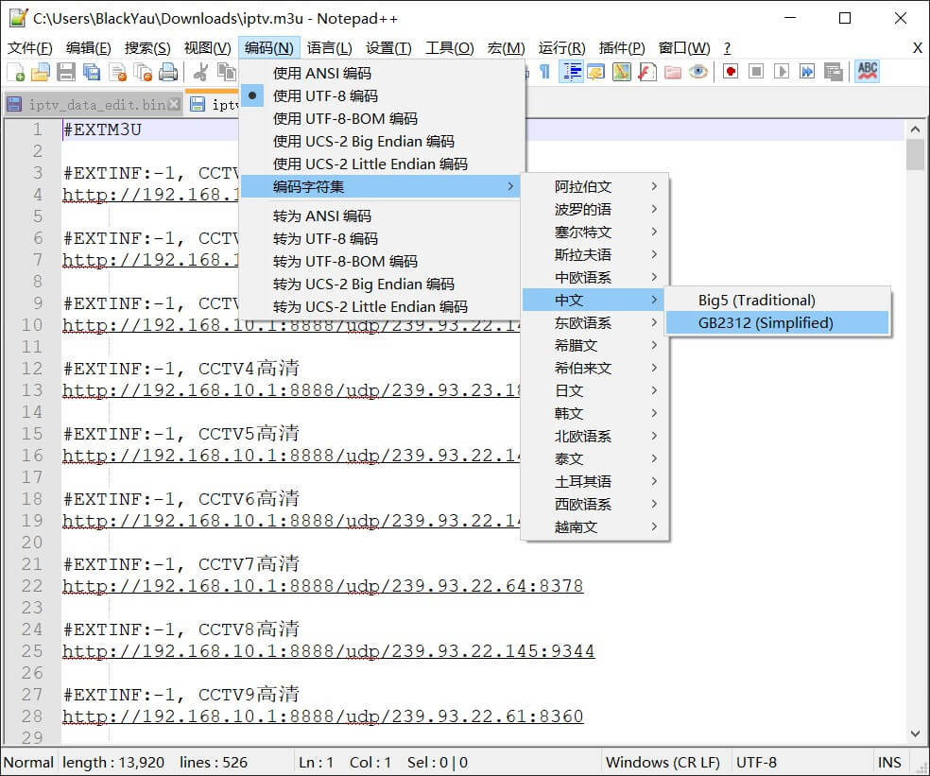Click the DSpellCheck ABC toolbar icon
930x776 pixels.
coord(868,72)
